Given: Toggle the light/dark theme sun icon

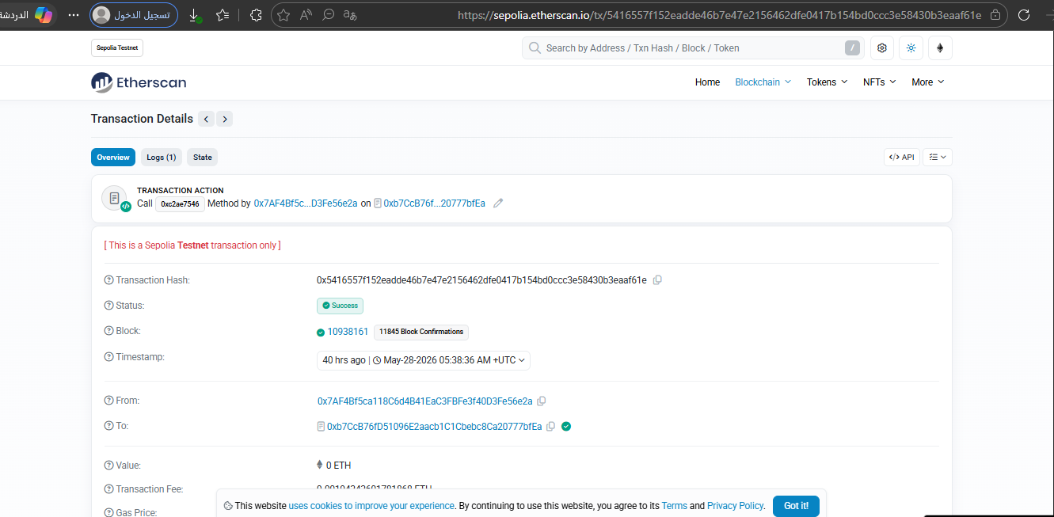Looking at the screenshot, I should (x=911, y=48).
